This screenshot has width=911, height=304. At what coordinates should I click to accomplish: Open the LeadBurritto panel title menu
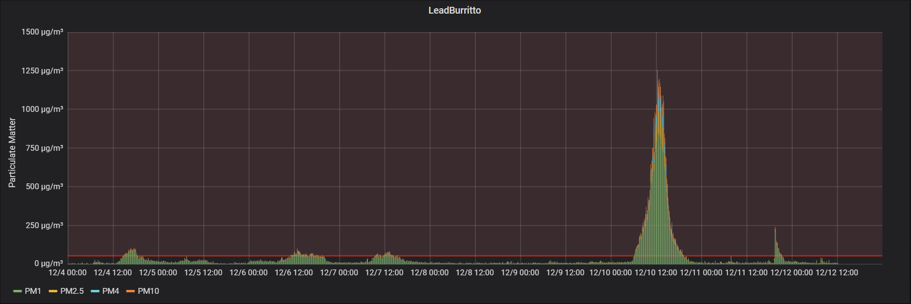455,10
